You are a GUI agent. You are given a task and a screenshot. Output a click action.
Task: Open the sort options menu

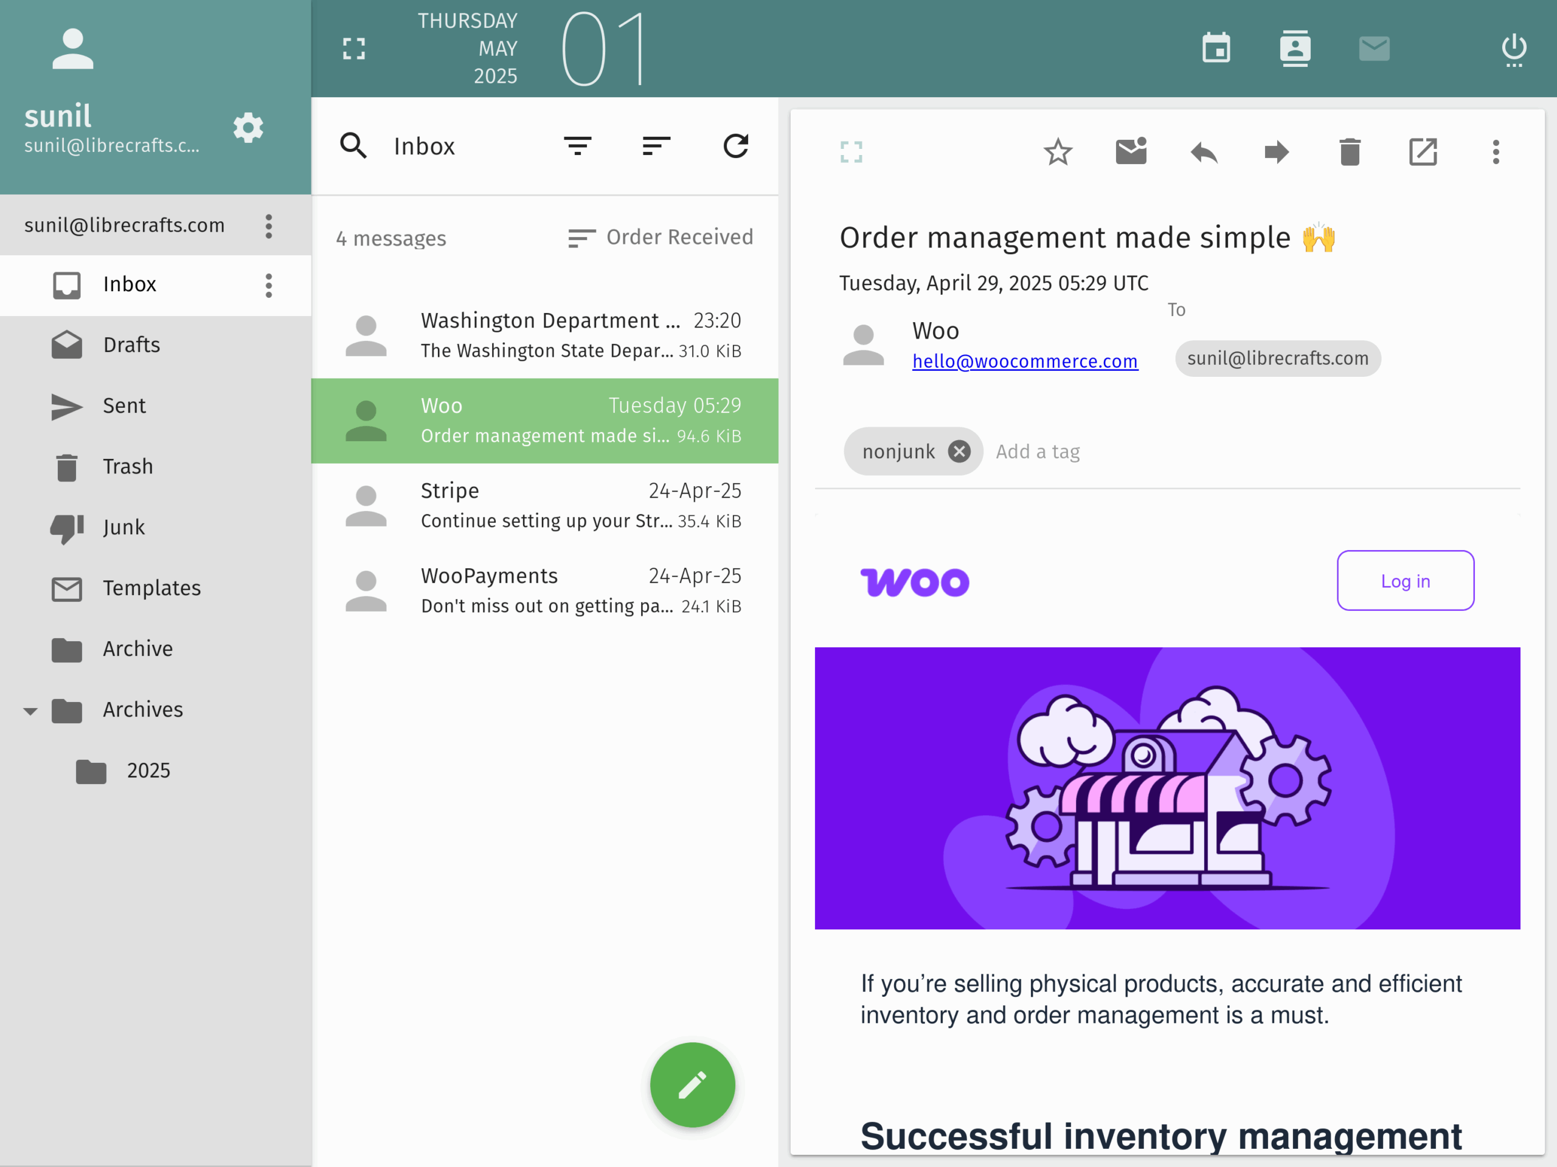click(656, 146)
